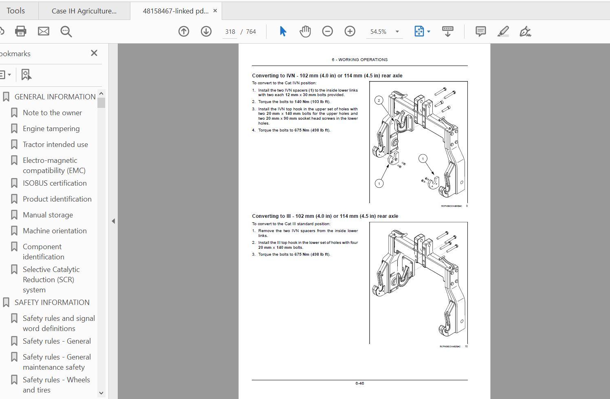
Task: Click bookmark icon beside Note to the owner
Action: coord(14,113)
